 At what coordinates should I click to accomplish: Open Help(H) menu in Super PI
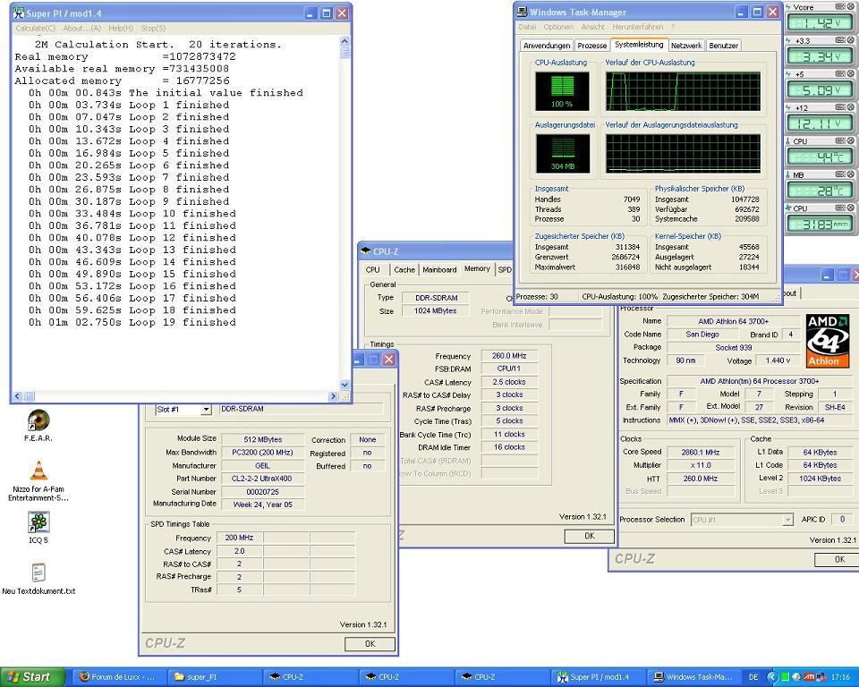pos(121,28)
